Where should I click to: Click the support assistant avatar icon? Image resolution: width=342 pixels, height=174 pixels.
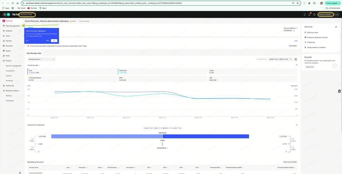[x=340, y=91]
